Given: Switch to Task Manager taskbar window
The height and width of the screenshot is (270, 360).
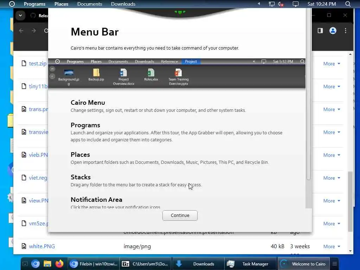Looking at the screenshot, I should (x=250, y=264).
